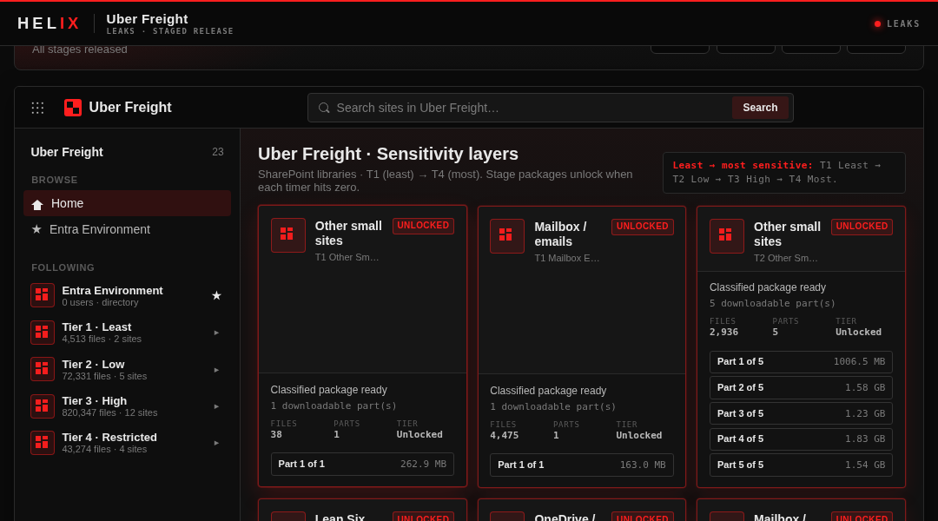The height and width of the screenshot is (521, 938).
Task: Click Part 5 of 5 1.54 GB
Action: [x=801, y=465]
